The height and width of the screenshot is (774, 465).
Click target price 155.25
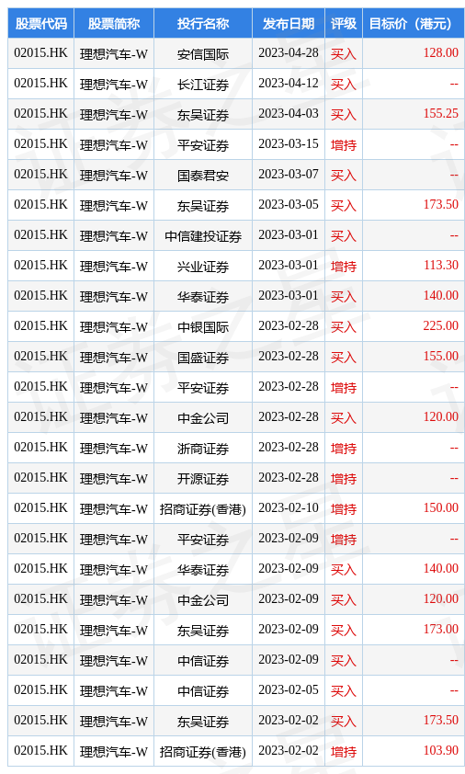(441, 114)
